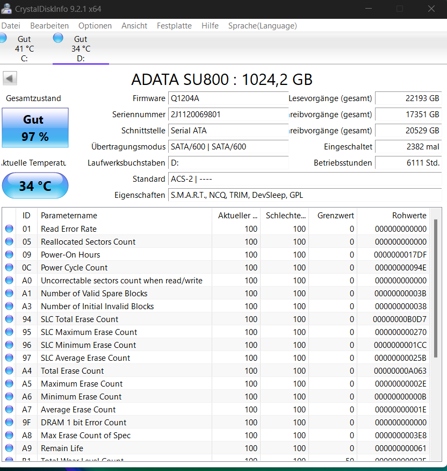Click the Lesevorgänge value 22193 GB
This screenshot has height=471, width=447.
click(408, 98)
